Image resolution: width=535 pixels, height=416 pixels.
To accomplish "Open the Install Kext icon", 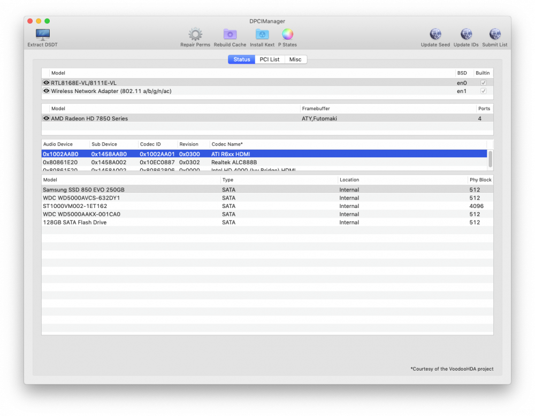I will [x=262, y=34].
